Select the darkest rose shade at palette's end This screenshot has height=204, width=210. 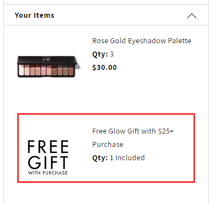pyautogui.click(x=71, y=70)
